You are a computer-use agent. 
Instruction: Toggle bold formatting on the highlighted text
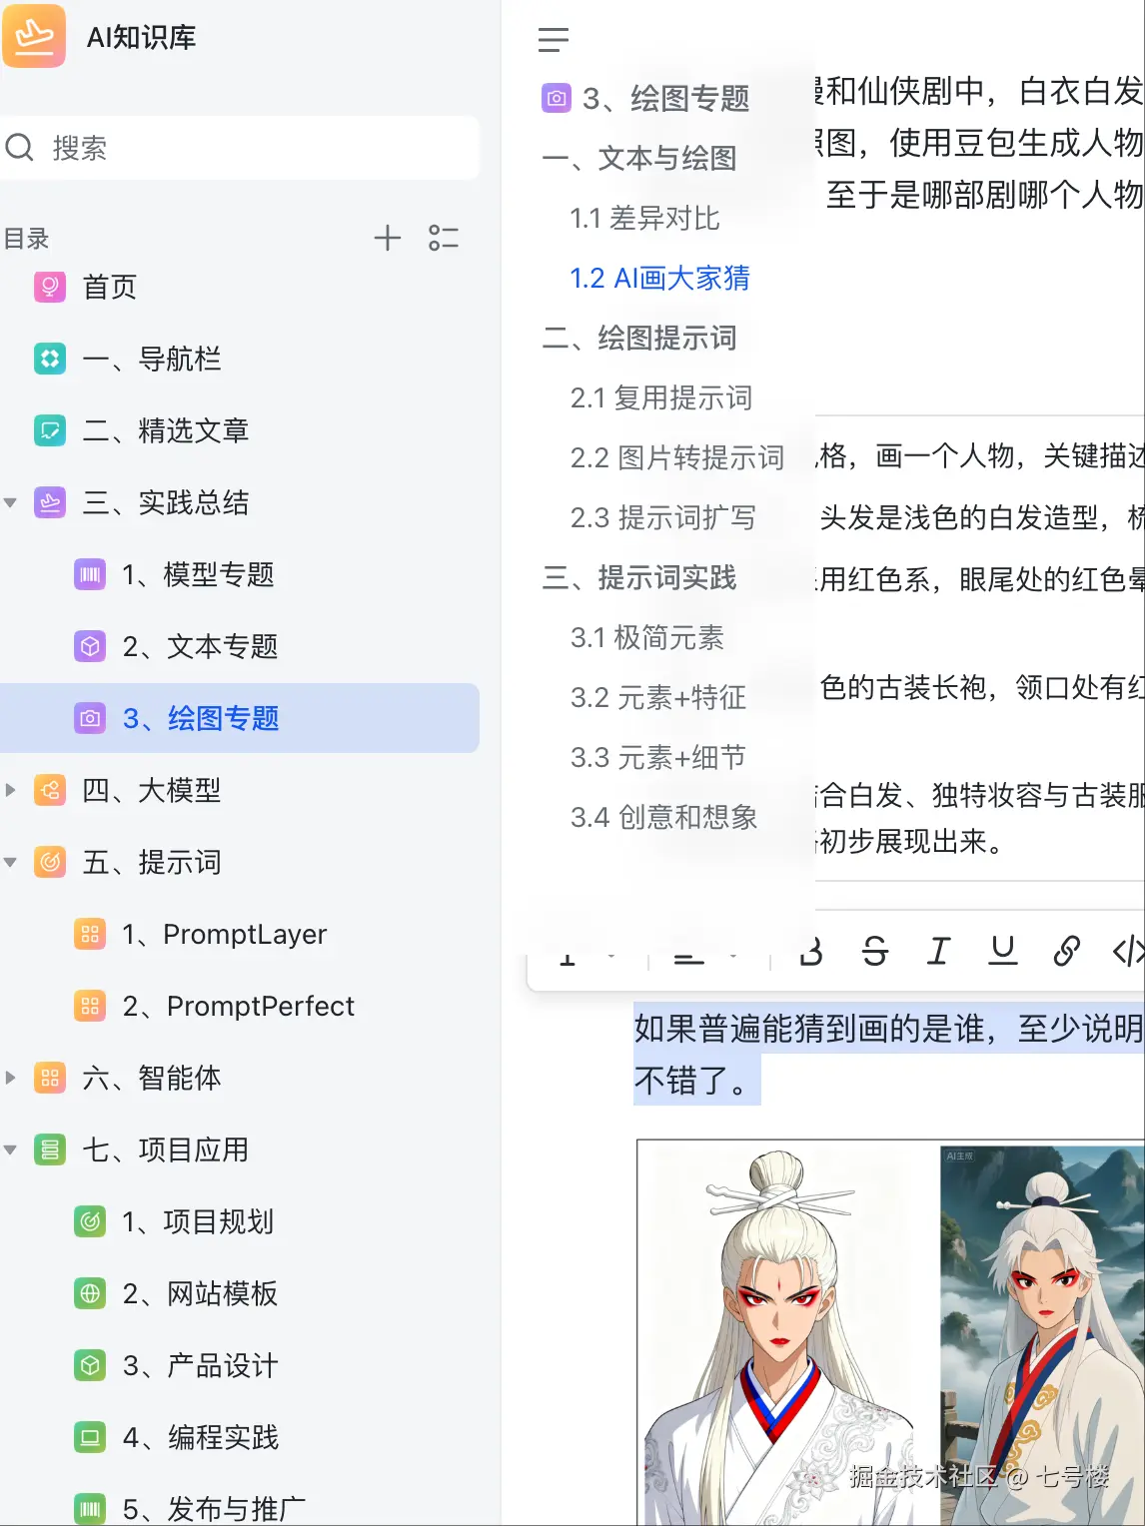810,951
